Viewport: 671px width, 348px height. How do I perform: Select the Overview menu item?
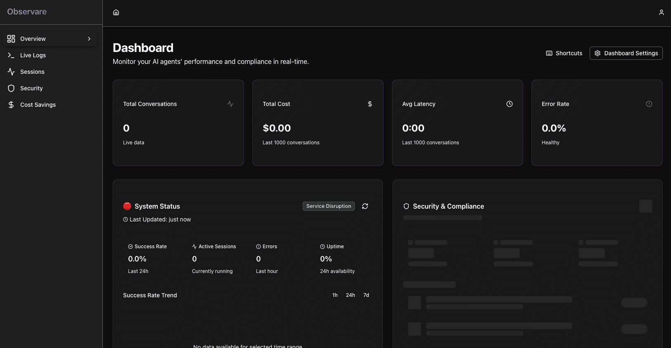(x=50, y=39)
